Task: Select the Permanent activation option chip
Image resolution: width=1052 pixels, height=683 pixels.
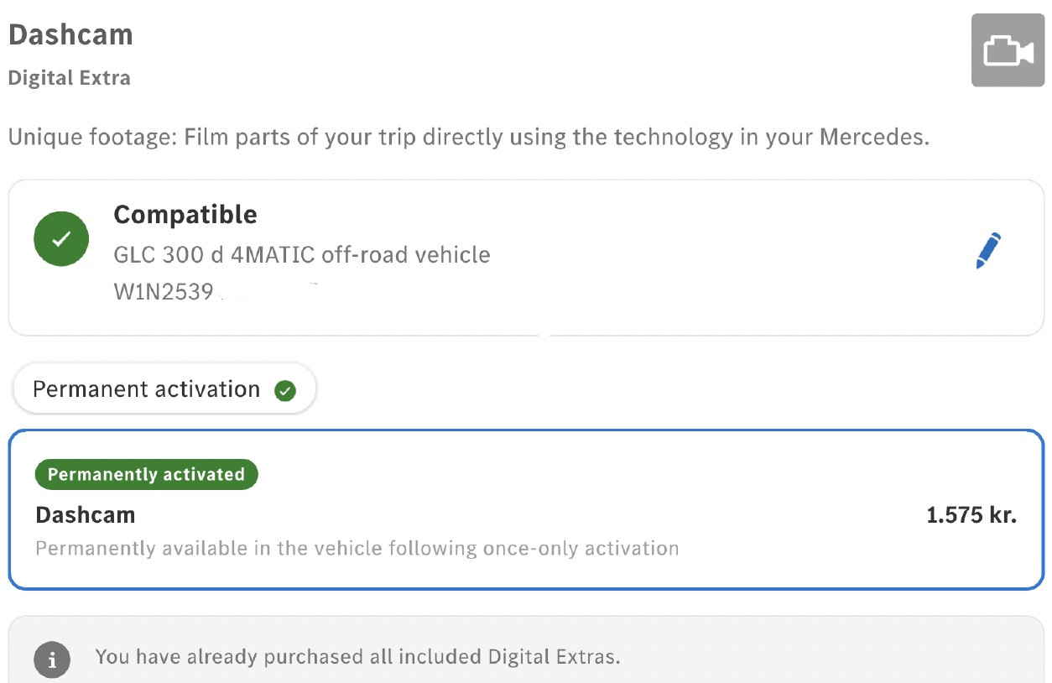Action: (x=164, y=389)
